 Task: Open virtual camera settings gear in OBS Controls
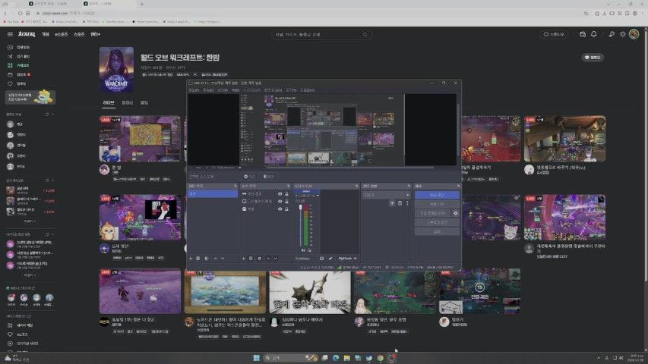coord(456,213)
